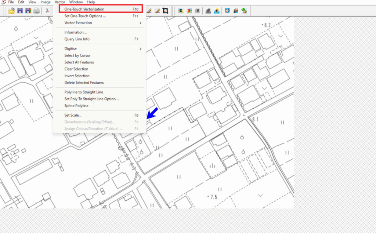The height and width of the screenshot is (233, 376).
Task: Choose Polyline to Straight Line
Action: tap(100, 92)
